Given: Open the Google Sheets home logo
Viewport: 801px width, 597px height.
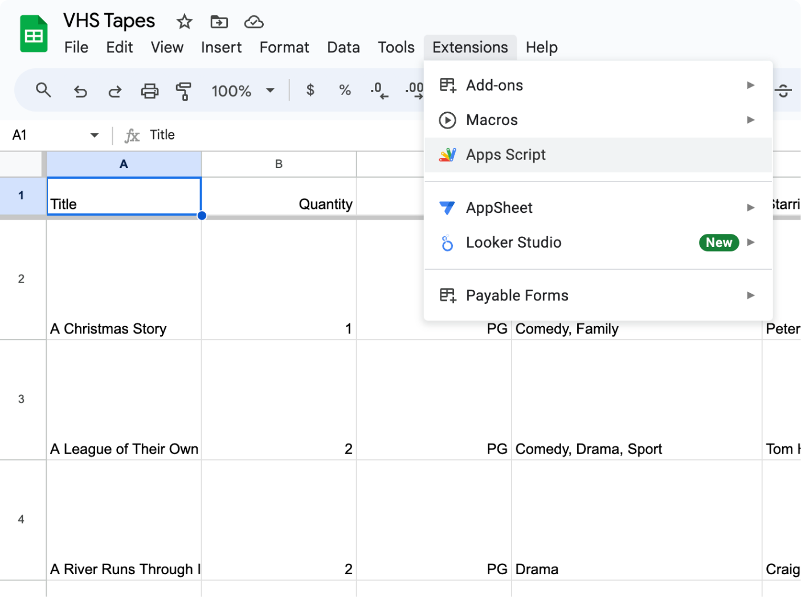Looking at the screenshot, I should click(x=34, y=34).
